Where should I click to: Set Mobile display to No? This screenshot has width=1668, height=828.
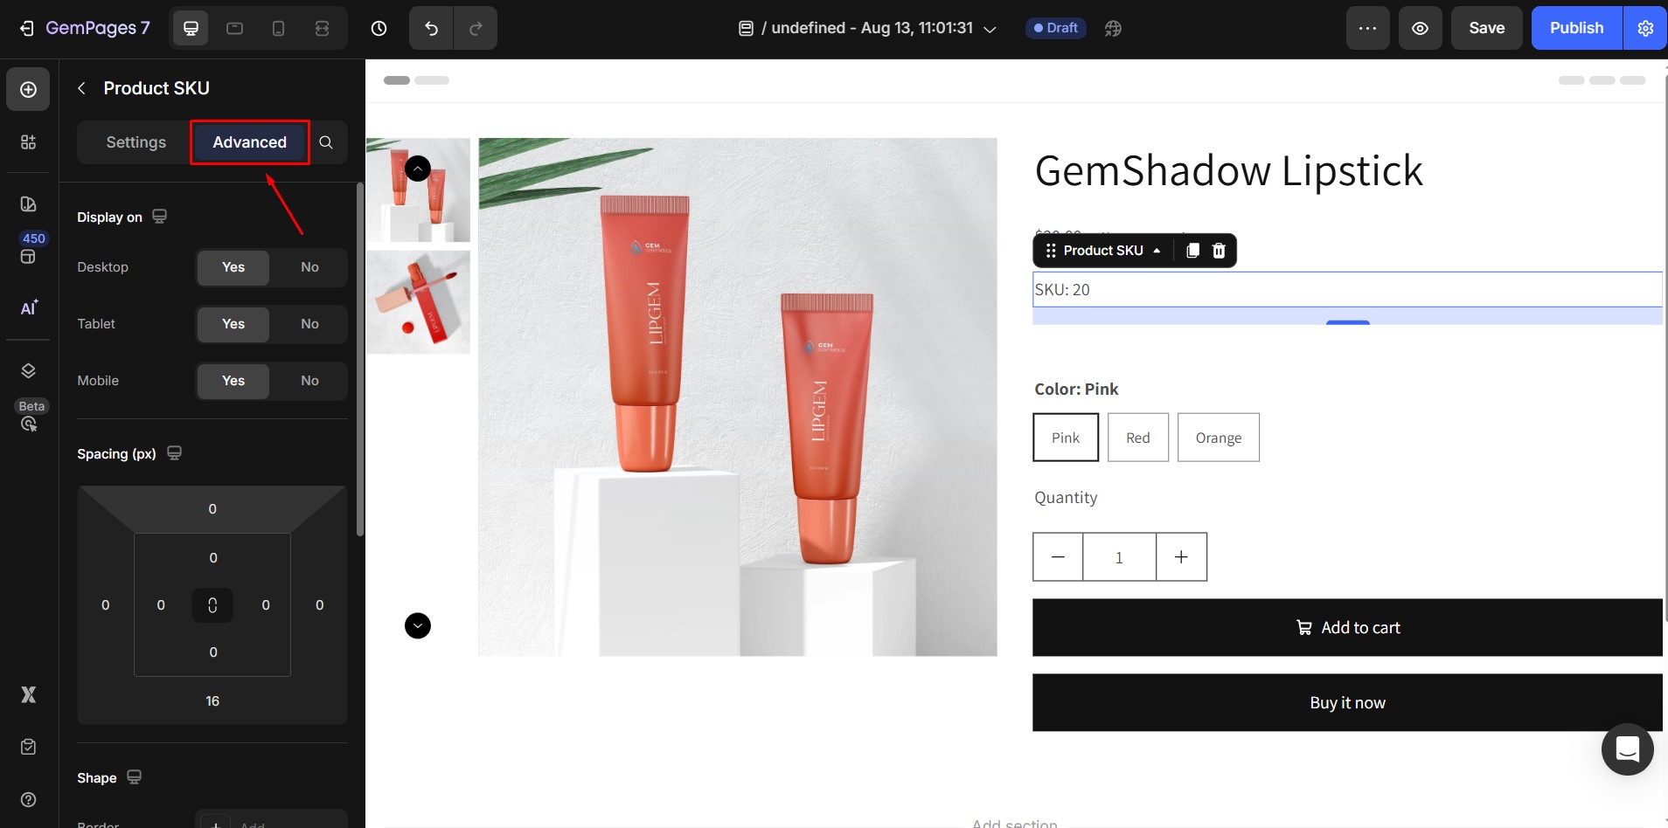tap(309, 381)
